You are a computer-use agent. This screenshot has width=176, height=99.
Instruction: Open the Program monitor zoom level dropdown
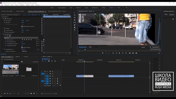(95, 47)
